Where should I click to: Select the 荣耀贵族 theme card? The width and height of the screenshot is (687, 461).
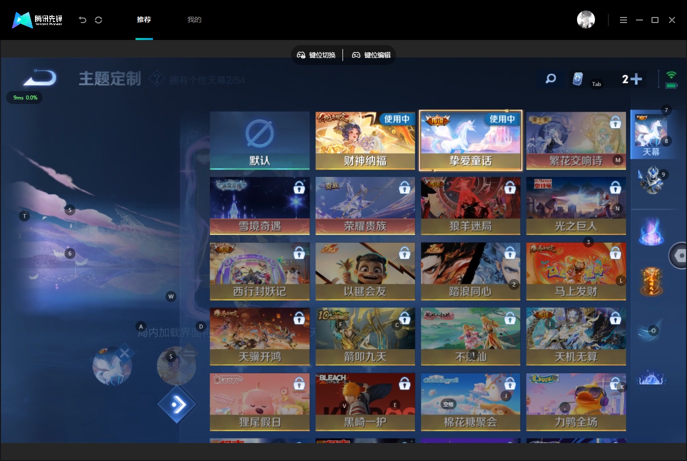(x=365, y=205)
